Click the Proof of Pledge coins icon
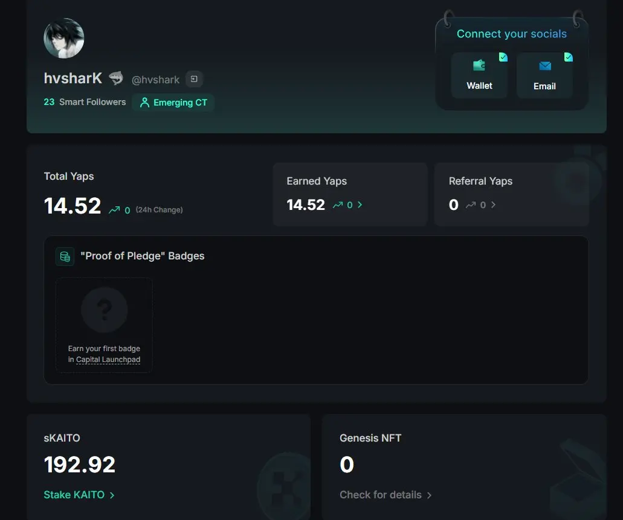Screen dimensions: 623x520 [65, 256]
